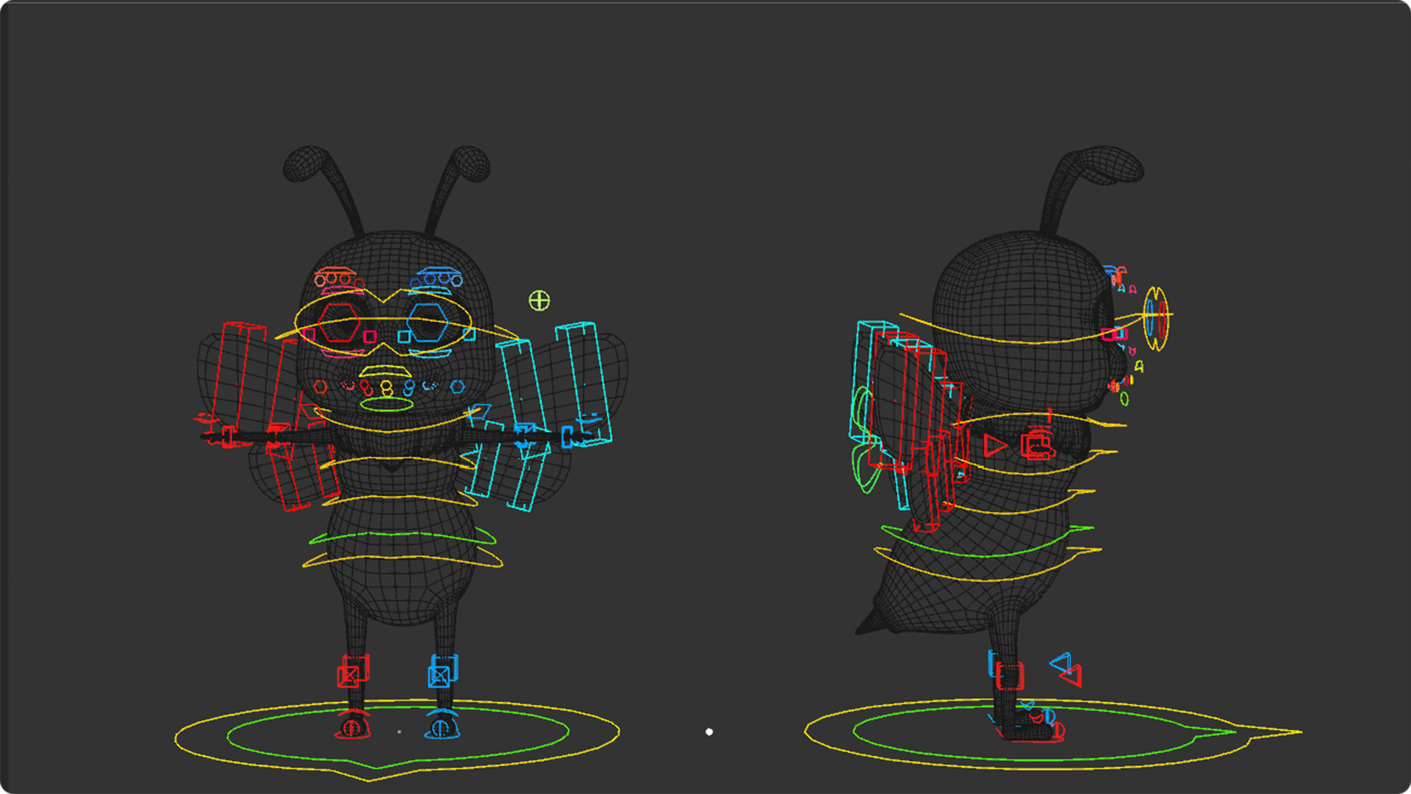Select the green inner ground circle under side view
This screenshot has width=1411, height=794.
pos(1044,732)
